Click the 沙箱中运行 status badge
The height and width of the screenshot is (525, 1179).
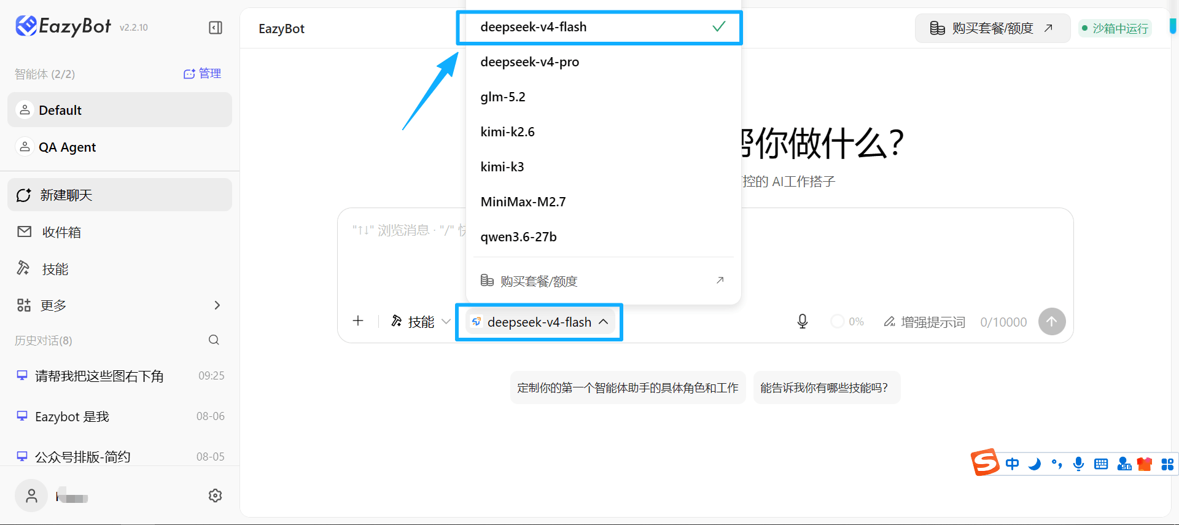click(x=1115, y=28)
